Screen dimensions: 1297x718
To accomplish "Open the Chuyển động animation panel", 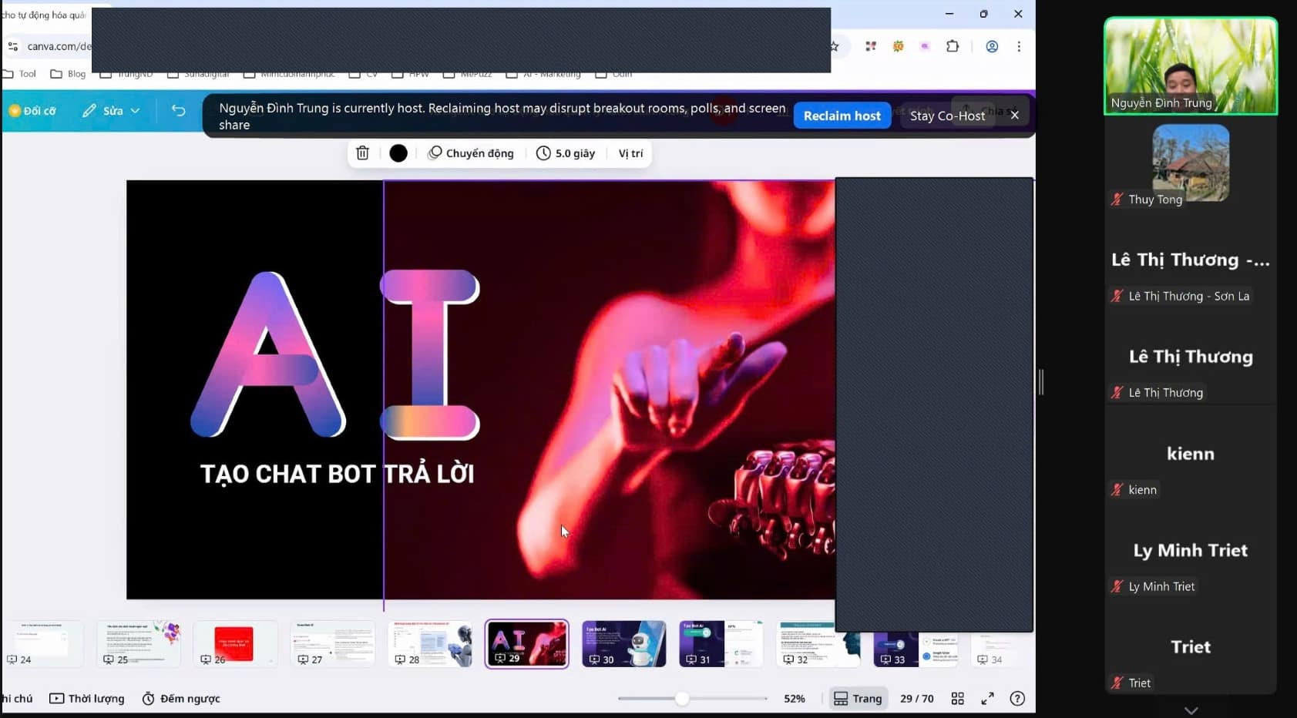I will pyautogui.click(x=471, y=153).
